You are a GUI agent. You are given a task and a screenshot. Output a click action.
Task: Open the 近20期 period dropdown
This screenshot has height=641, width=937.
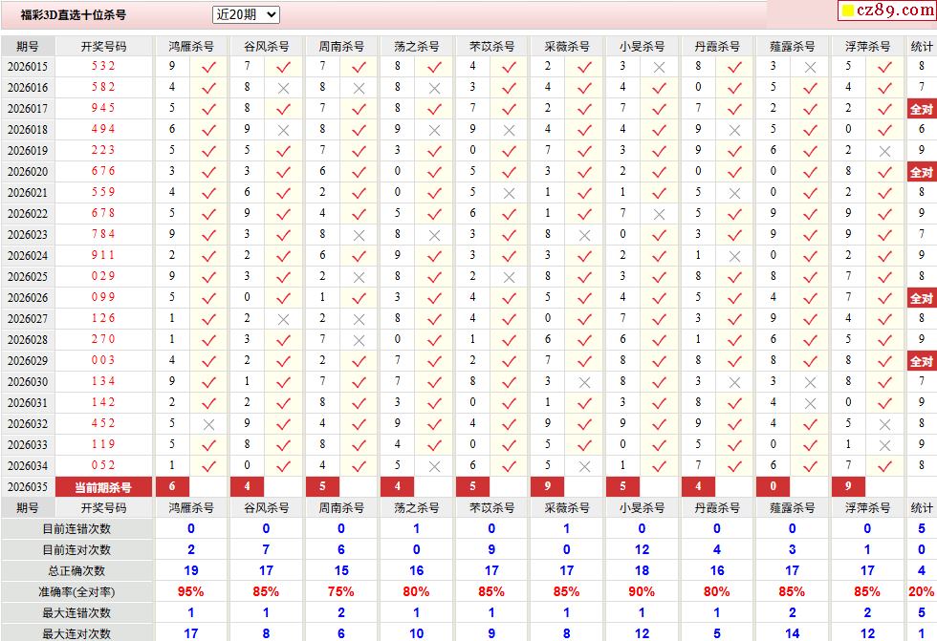pos(246,15)
